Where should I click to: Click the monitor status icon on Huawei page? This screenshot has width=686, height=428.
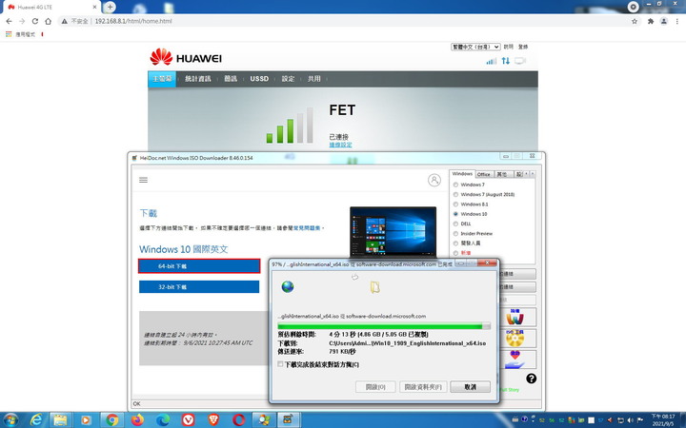tap(520, 61)
